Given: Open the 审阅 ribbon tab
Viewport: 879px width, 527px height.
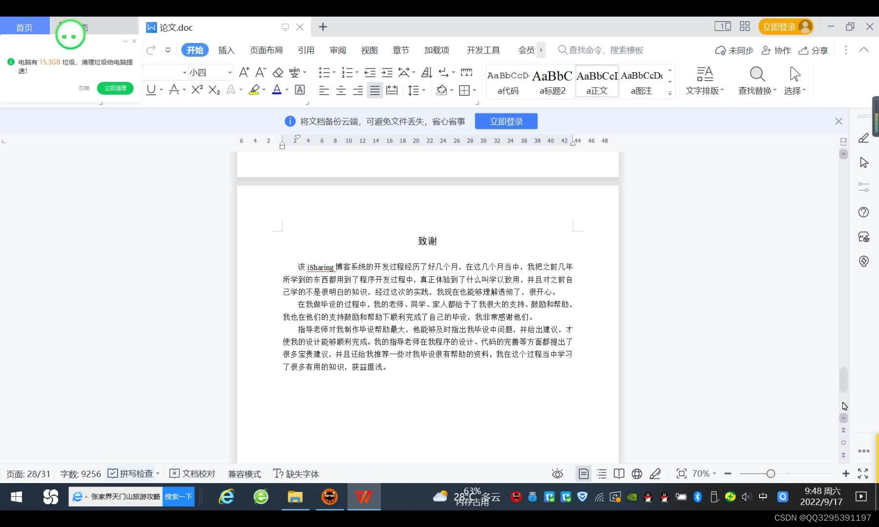Looking at the screenshot, I should pyautogui.click(x=337, y=50).
